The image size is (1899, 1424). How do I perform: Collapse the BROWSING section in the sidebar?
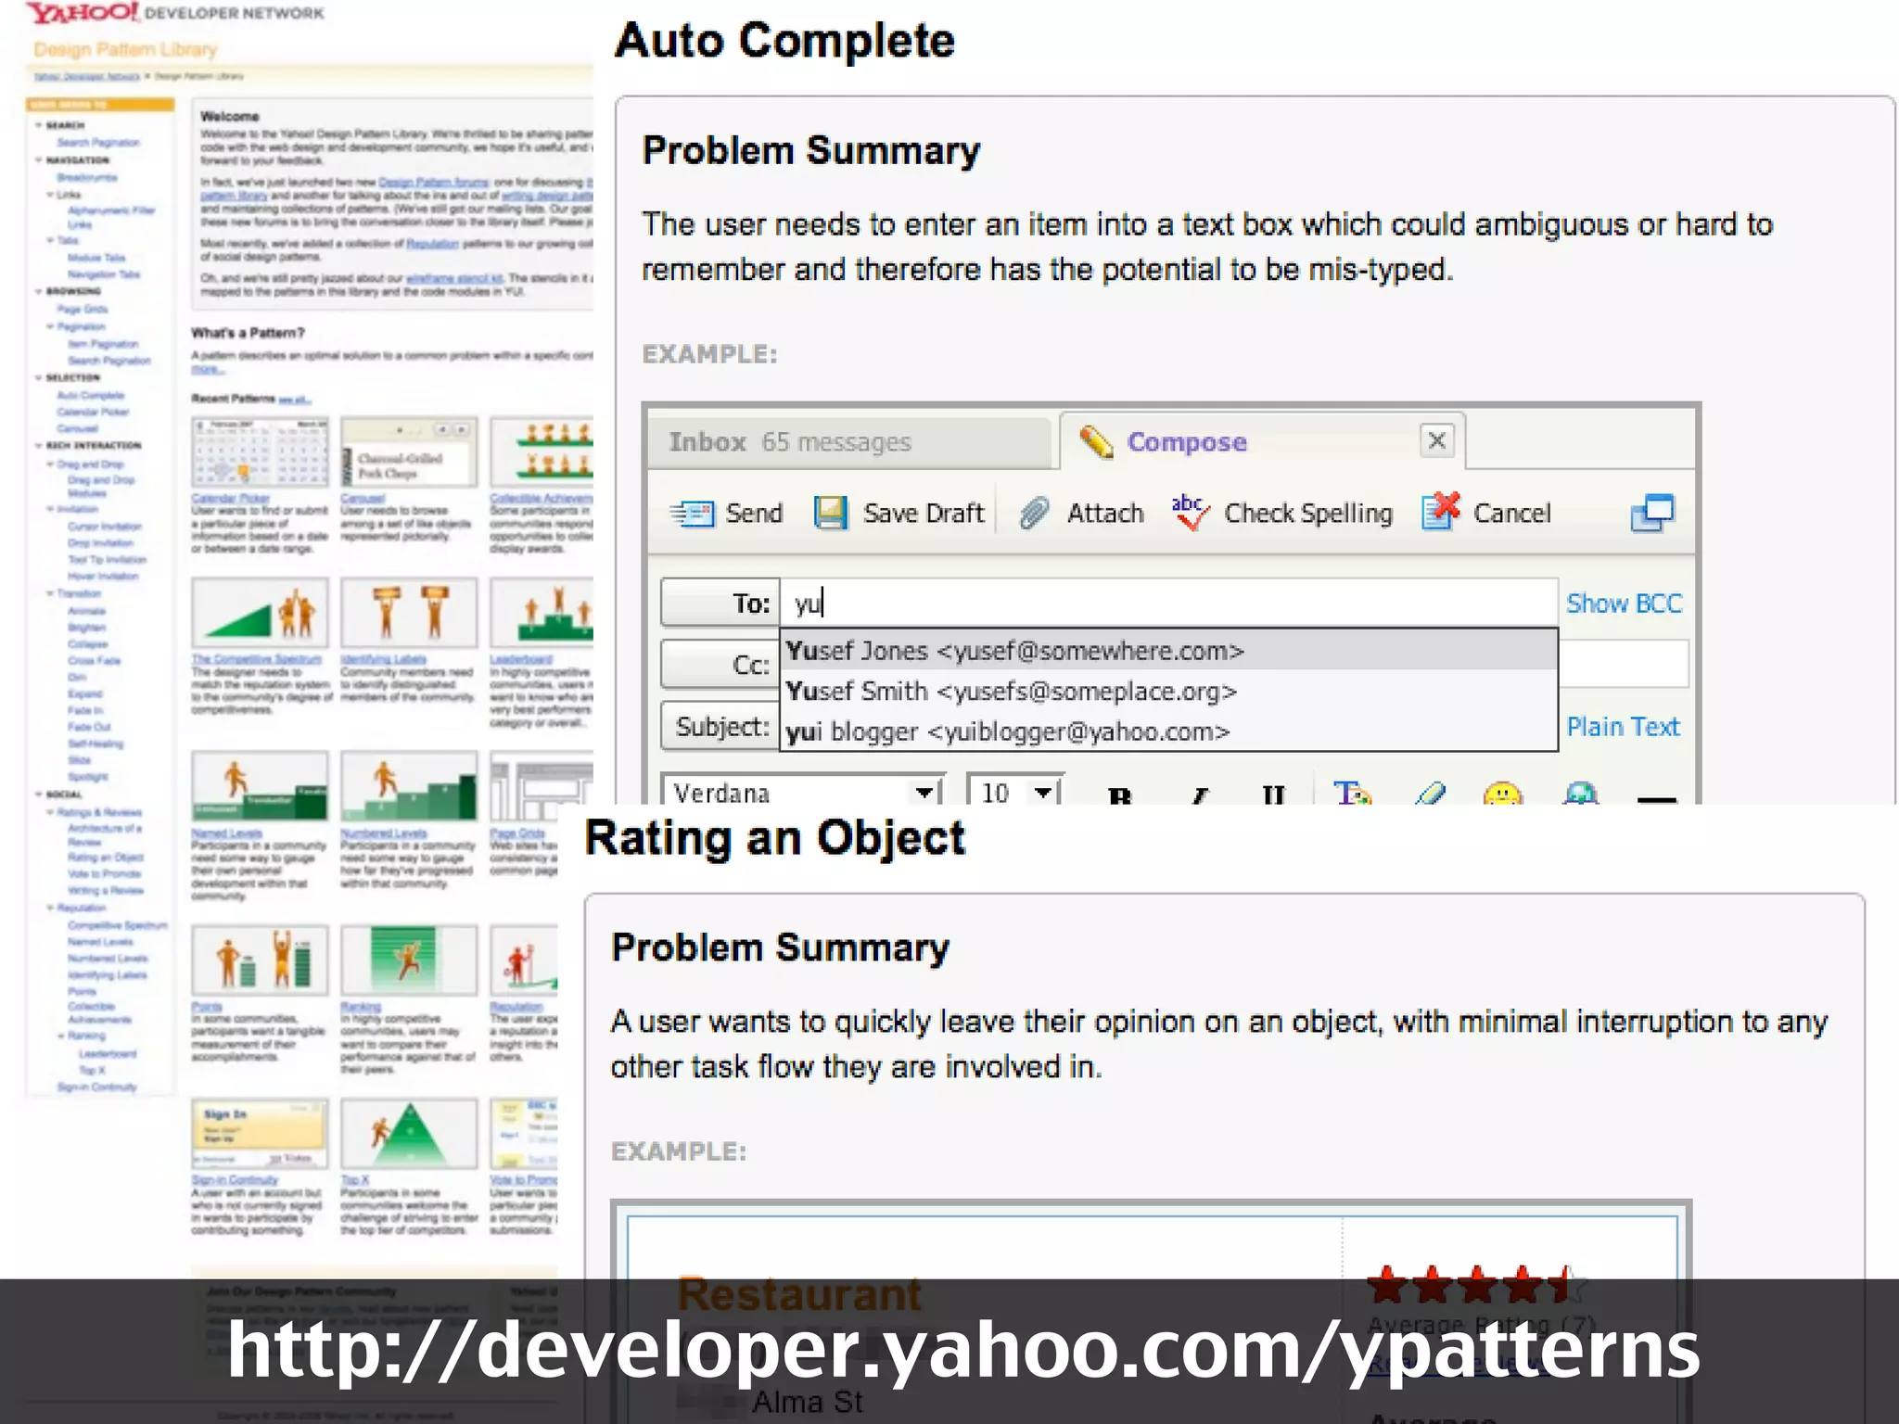39,291
